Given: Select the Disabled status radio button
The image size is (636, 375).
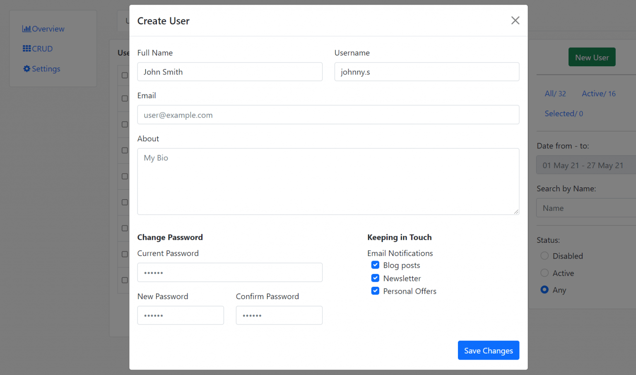Looking at the screenshot, I should pos(544,256).
